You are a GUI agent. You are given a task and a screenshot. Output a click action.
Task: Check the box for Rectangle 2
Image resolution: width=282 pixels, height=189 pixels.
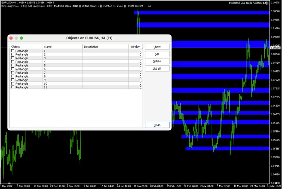(x=13, y=54)
